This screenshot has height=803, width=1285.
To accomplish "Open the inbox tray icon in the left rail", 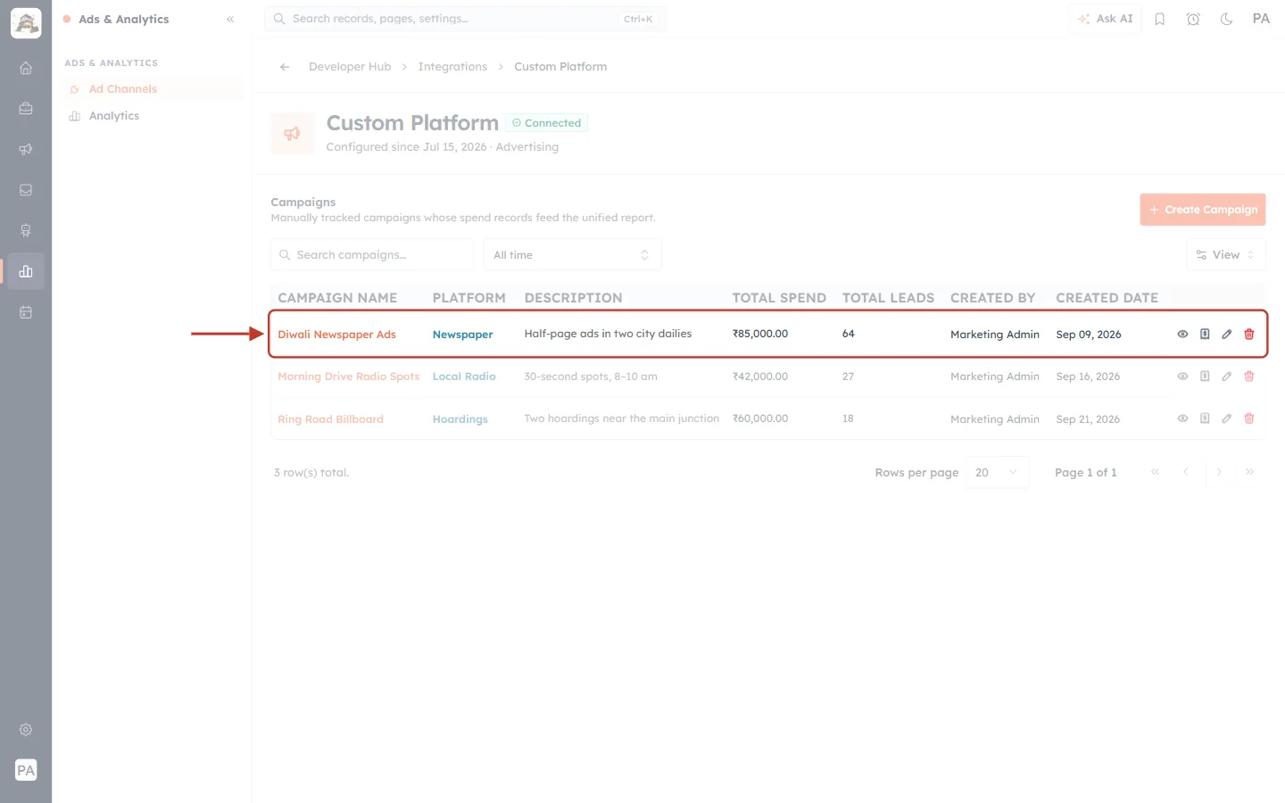I will 26,190.
